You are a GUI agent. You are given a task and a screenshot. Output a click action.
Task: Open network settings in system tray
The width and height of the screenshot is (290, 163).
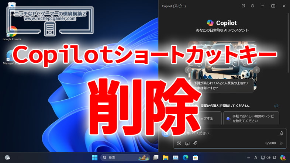(x=263, y=157)
